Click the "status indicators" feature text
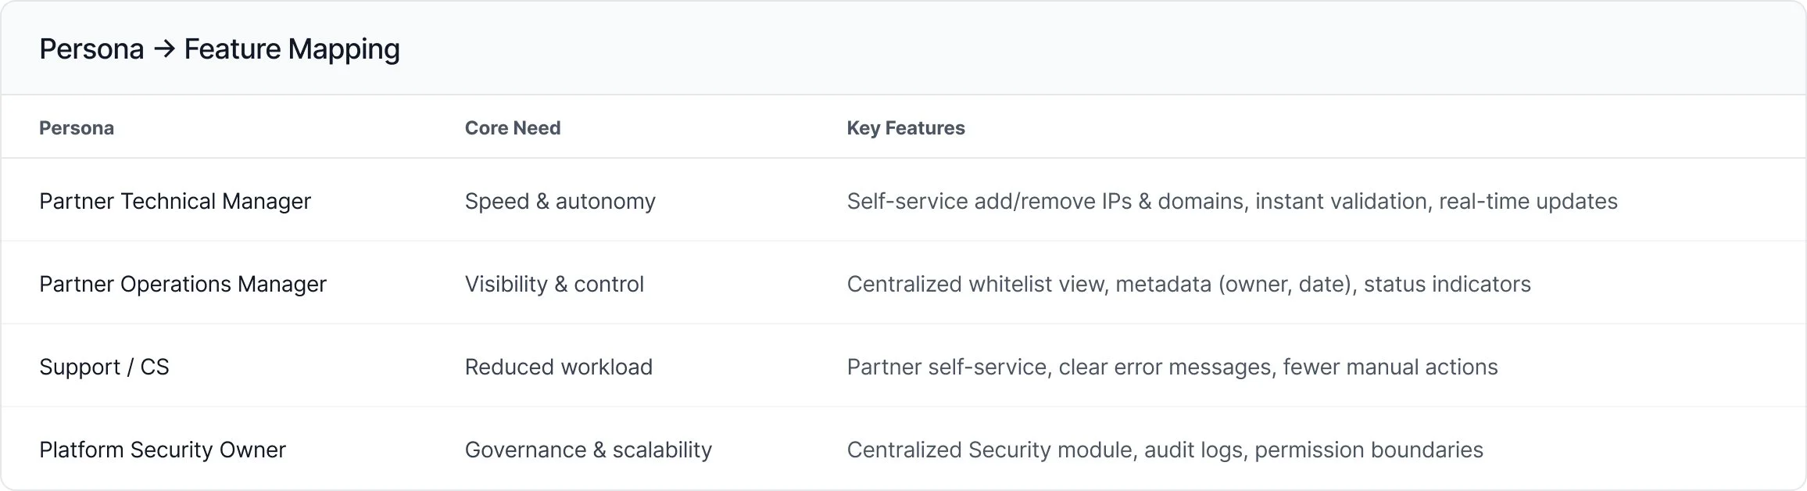 [x=1447, y=285]
